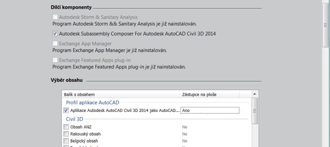Image resolution: width=330 pixels, height=147 pixels.
Task: Click the Rakouský obsah row label
Action: click(x=85, y=134)
